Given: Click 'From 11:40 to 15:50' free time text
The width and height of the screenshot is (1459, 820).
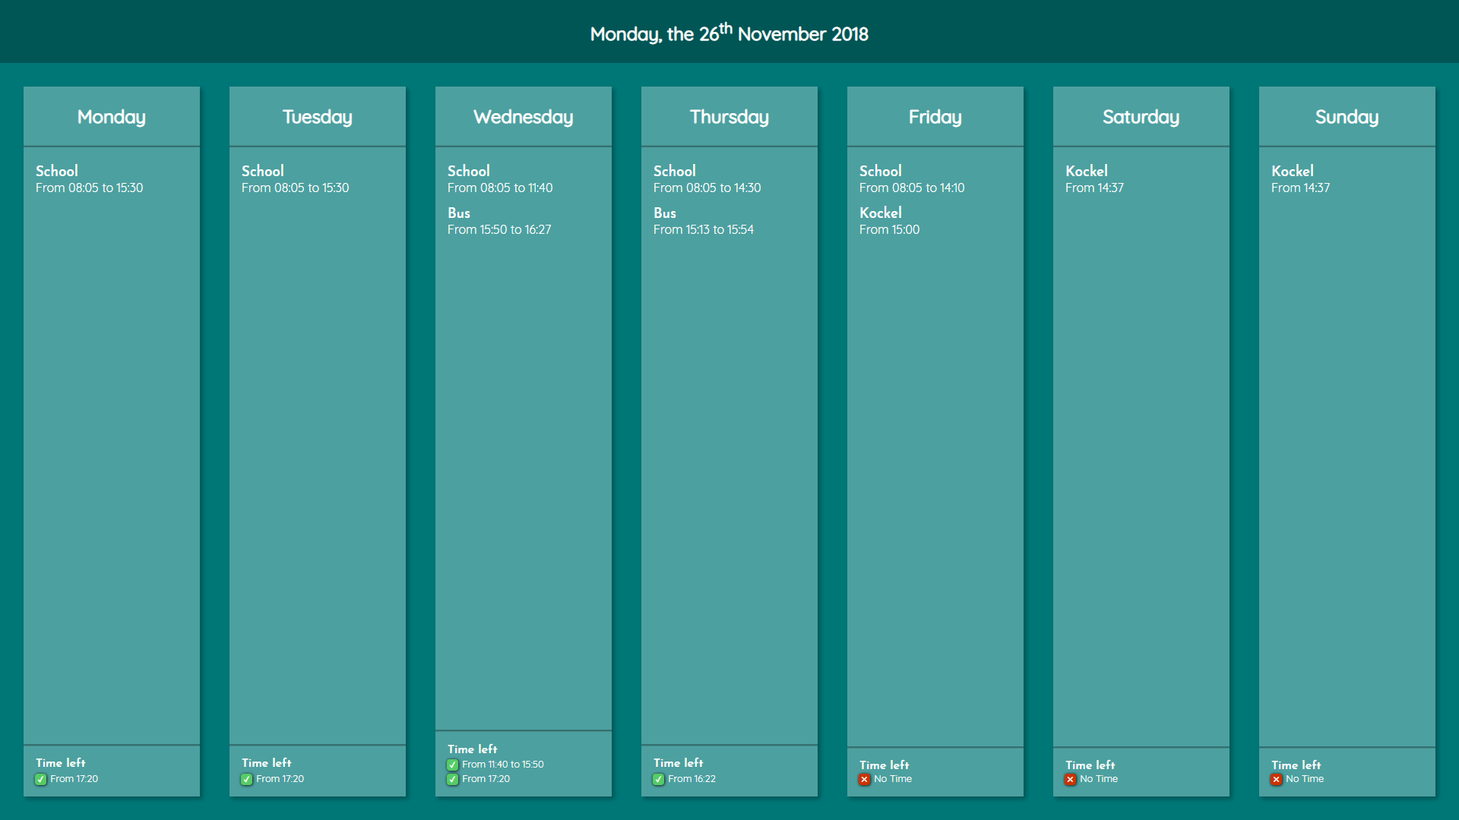Looking at the screenshot, I should pyautogui.click(x=503, y=765).
